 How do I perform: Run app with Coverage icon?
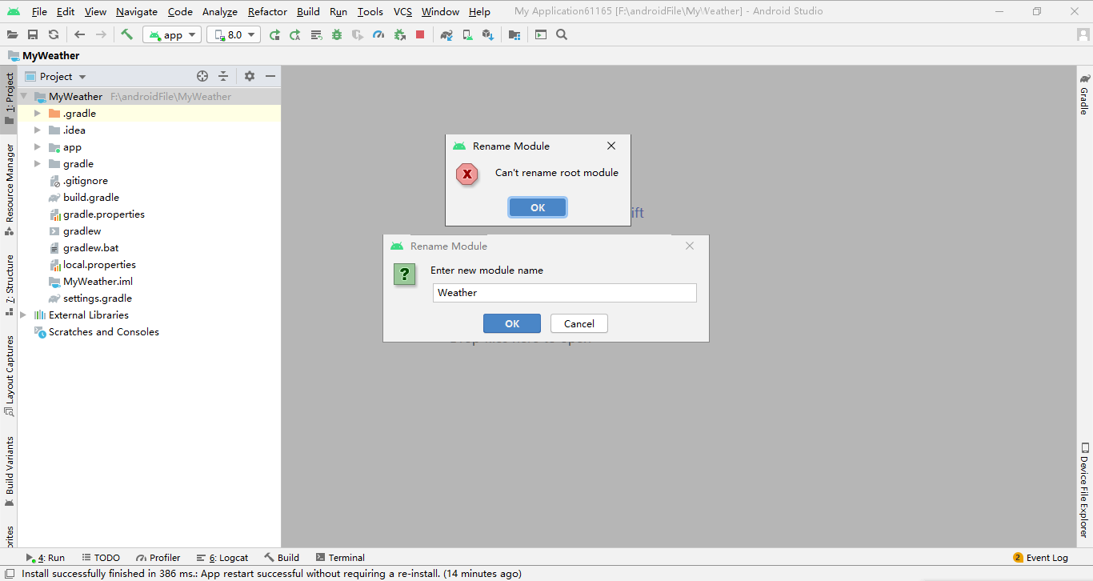click(x=358, y=34)
